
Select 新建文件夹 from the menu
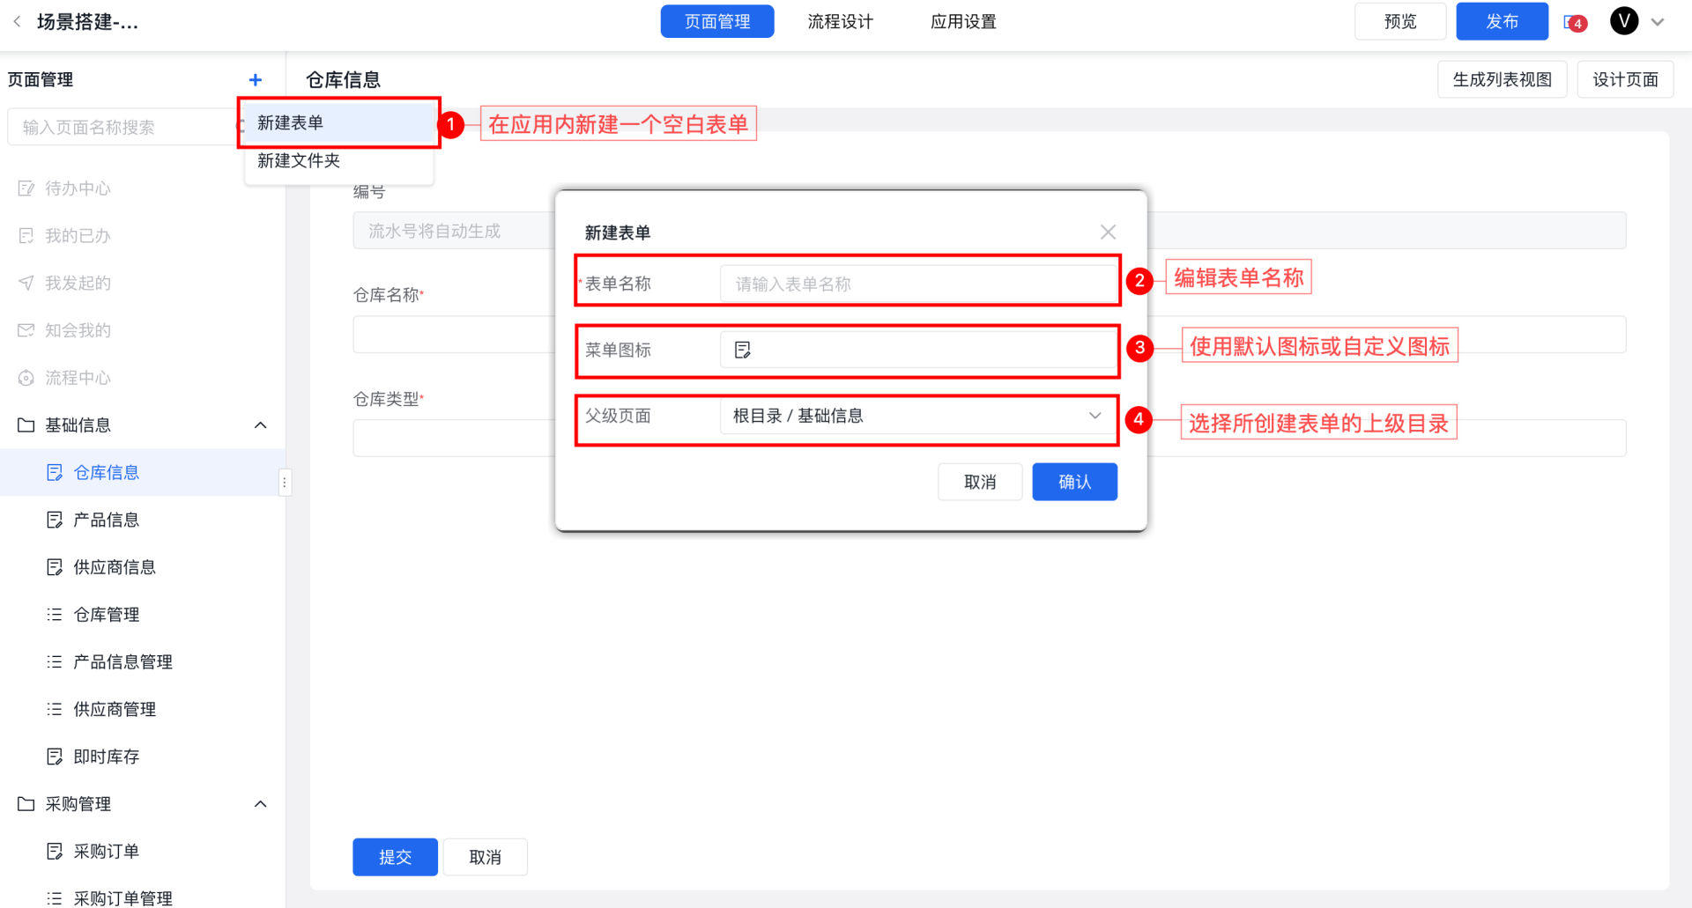click(x=299, y=160)
